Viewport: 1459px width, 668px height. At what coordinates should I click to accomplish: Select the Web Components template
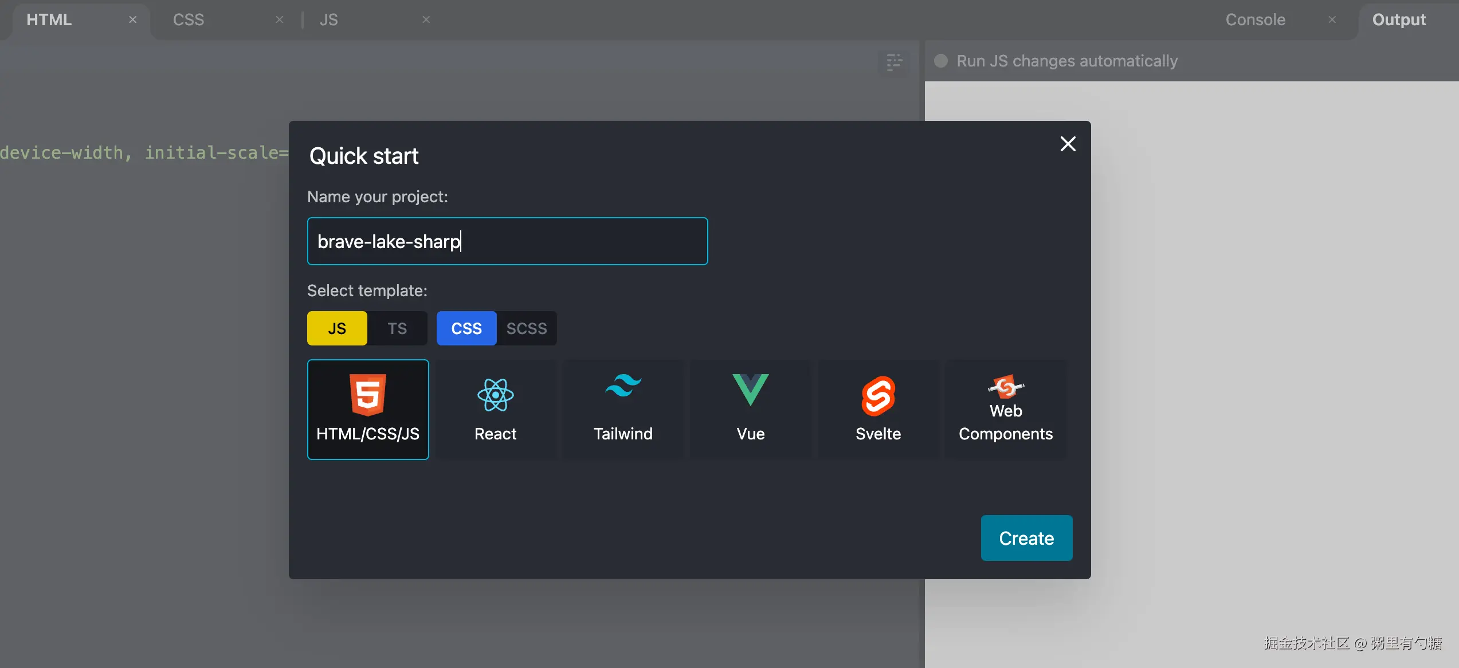pyautogui.click(x=1006, y=409)
